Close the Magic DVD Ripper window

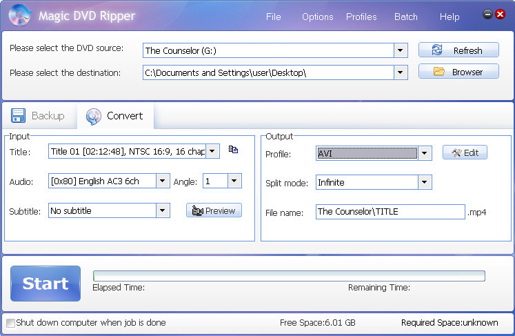[500, 14]
